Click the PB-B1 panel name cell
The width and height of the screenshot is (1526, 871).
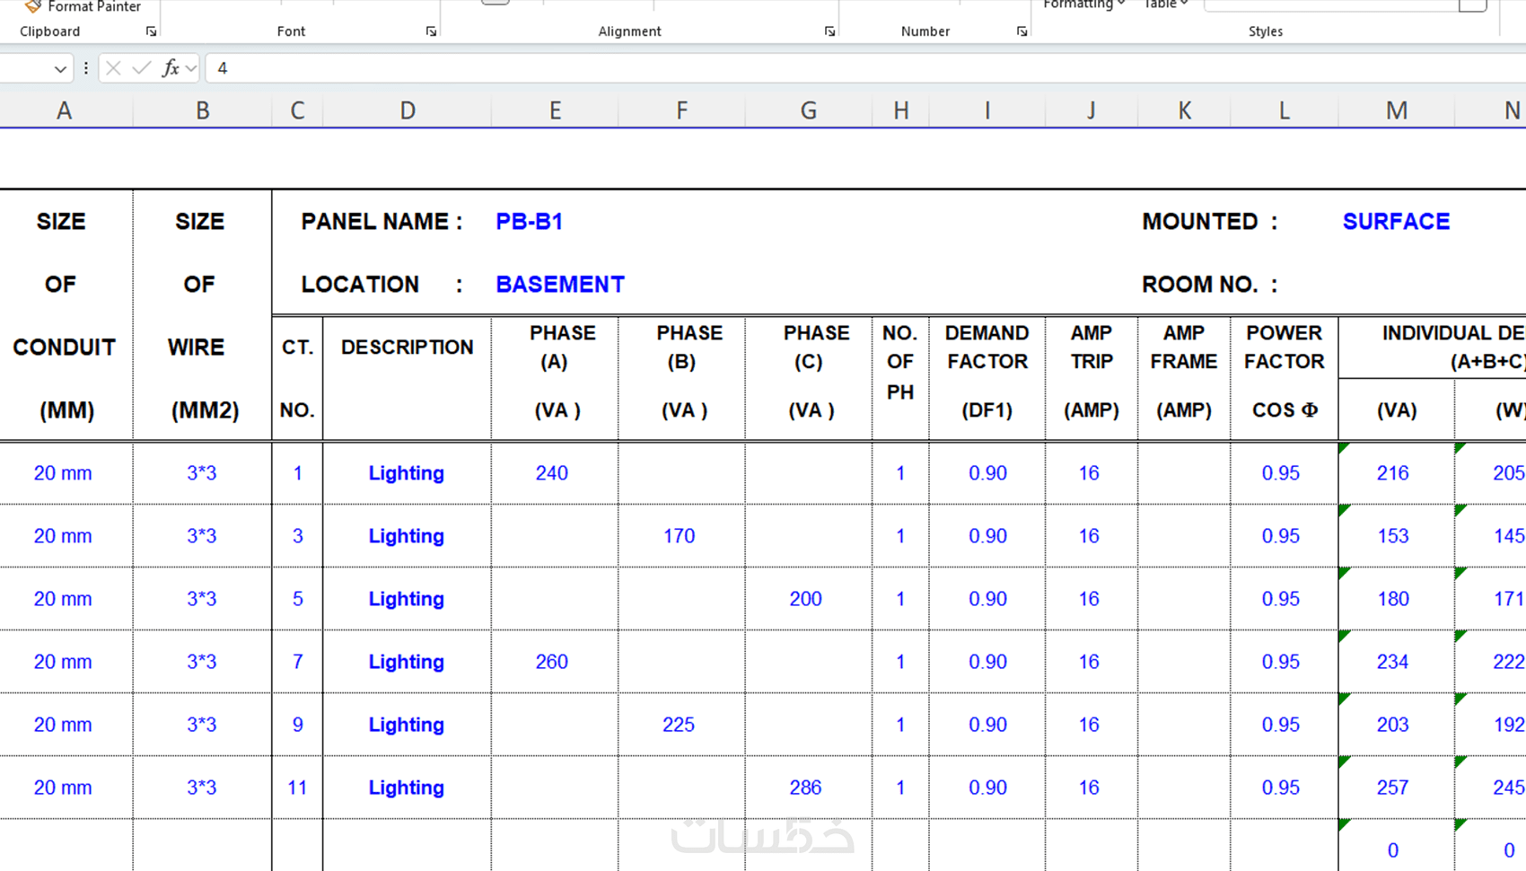[530, 222]
